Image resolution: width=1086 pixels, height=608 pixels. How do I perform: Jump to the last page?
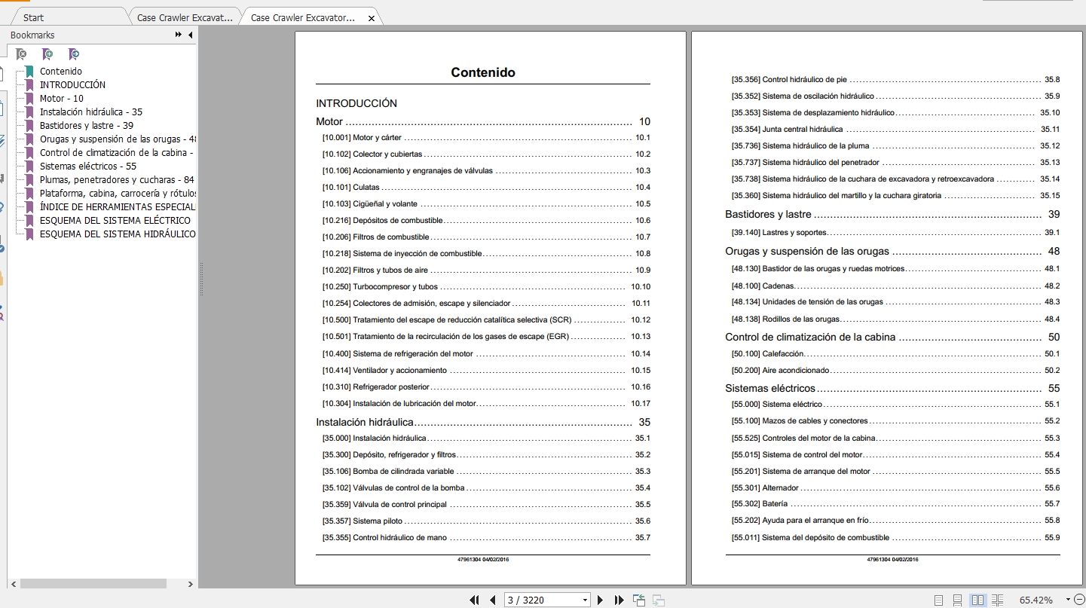619,600
